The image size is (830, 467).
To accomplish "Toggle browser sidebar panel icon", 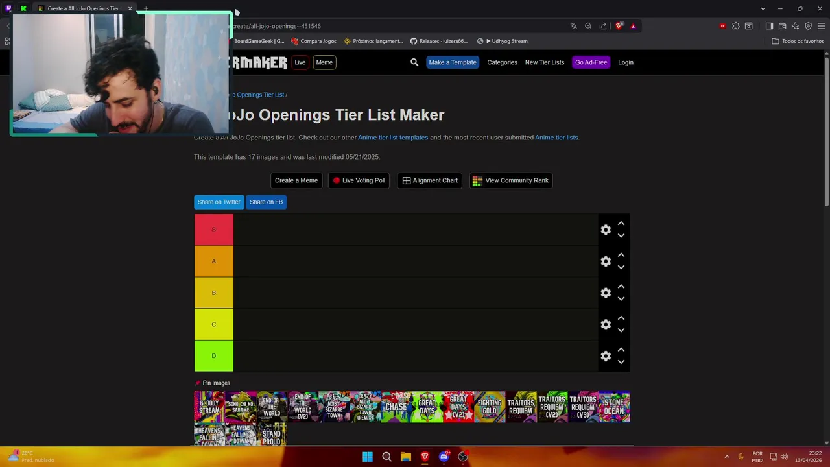I will pyautogui.click(x=769, y=26).
